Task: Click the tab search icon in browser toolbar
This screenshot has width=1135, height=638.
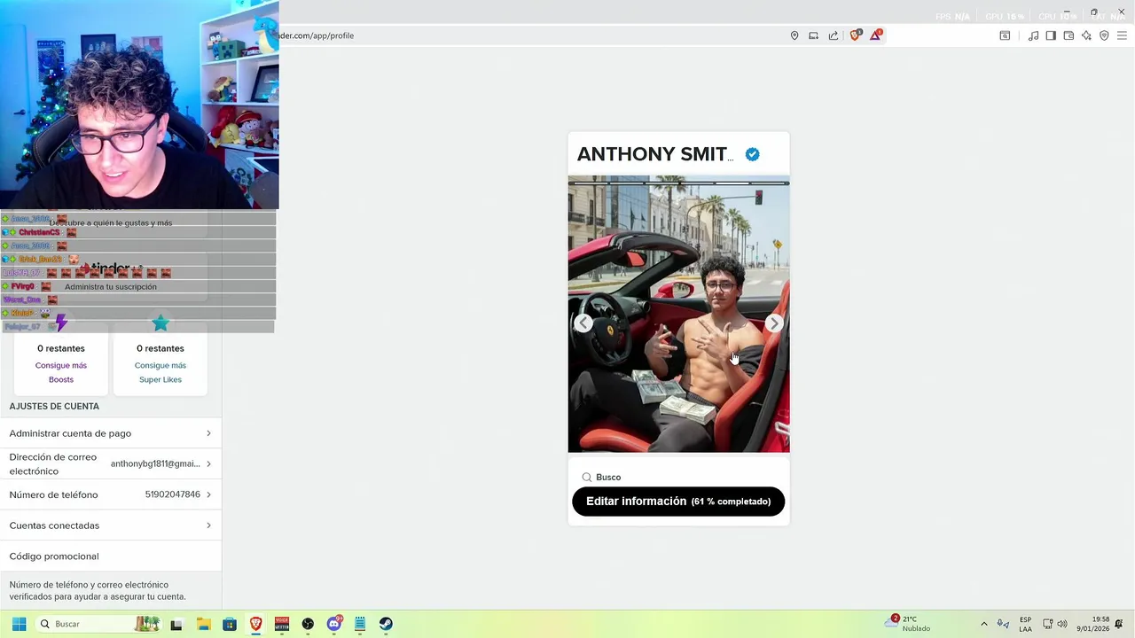Action: [1005, 35]
